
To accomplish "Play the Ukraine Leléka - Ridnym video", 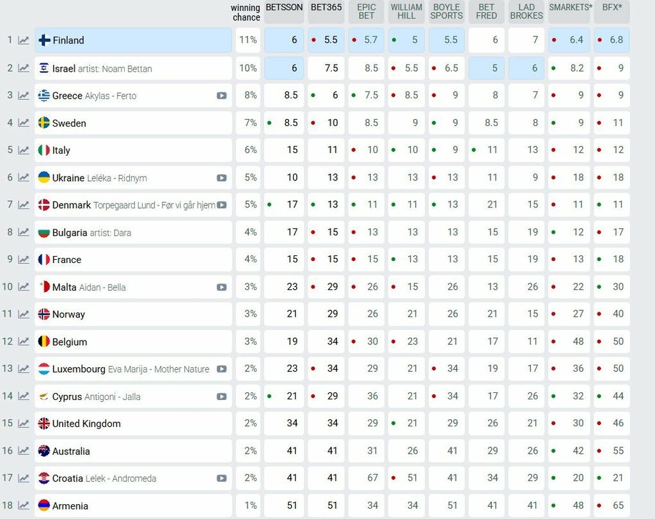I will point(221,178).
